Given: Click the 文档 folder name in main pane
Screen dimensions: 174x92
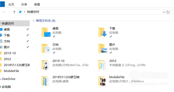Looking at the screenshot, I should (x=55, y=44).
